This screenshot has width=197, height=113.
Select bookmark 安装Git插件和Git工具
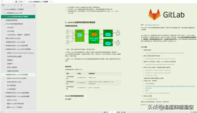tap(14, 82)
